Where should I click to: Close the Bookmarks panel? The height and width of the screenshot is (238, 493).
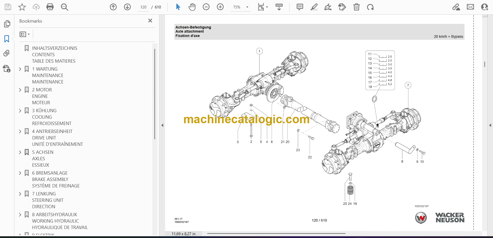pos(150,21)
